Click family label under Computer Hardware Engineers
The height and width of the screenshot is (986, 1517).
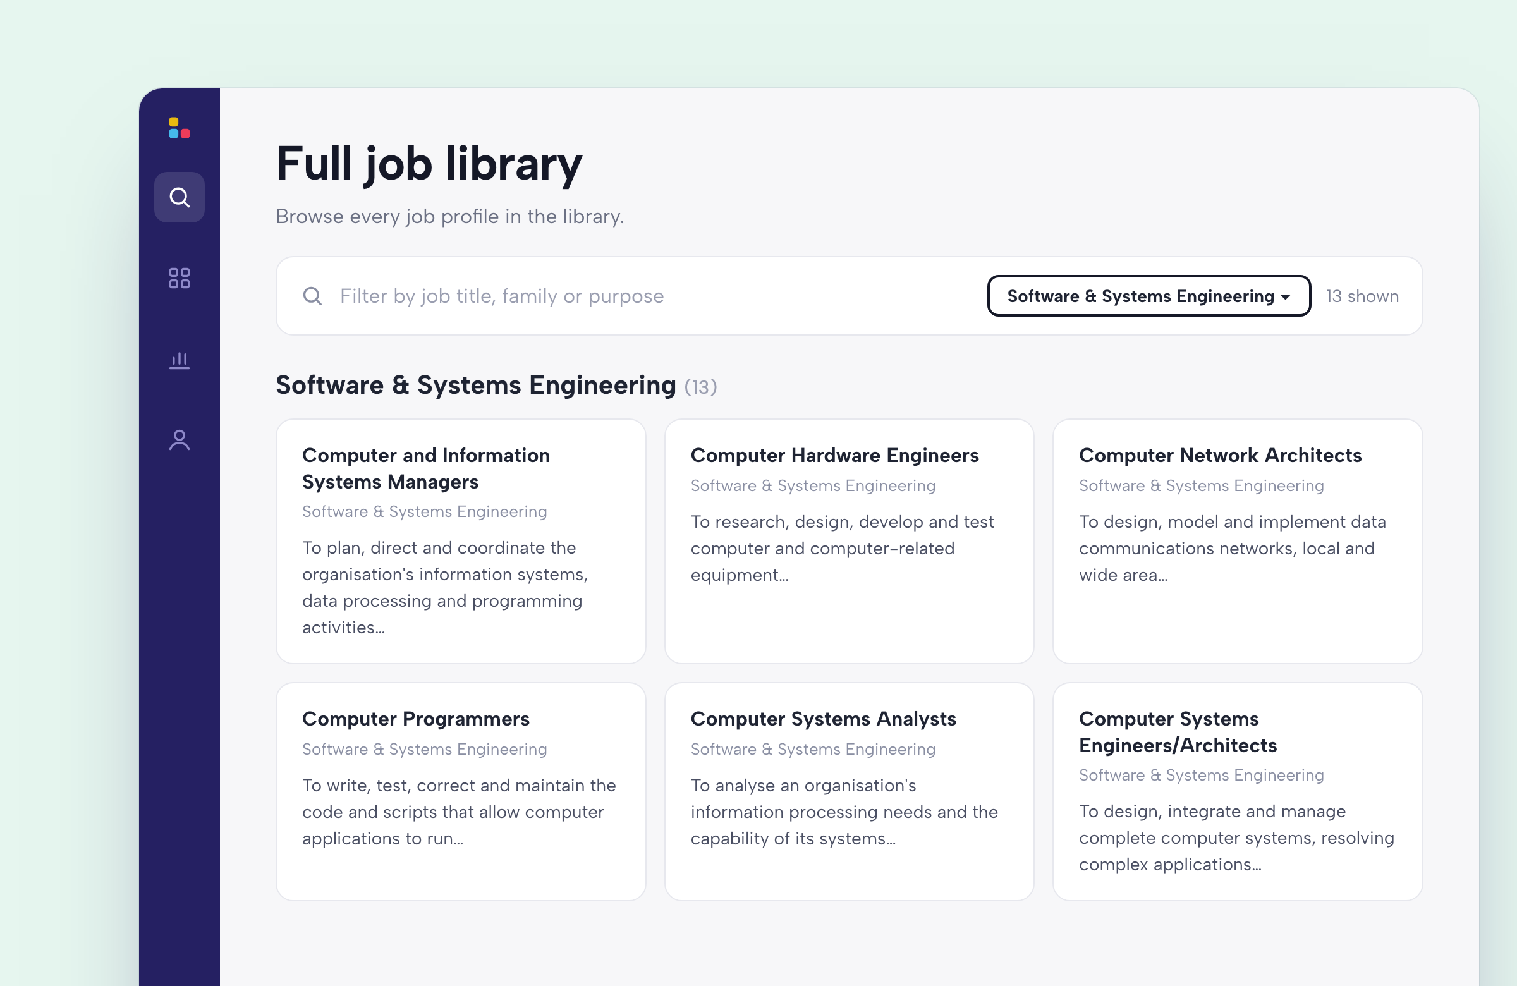point(813,485)
